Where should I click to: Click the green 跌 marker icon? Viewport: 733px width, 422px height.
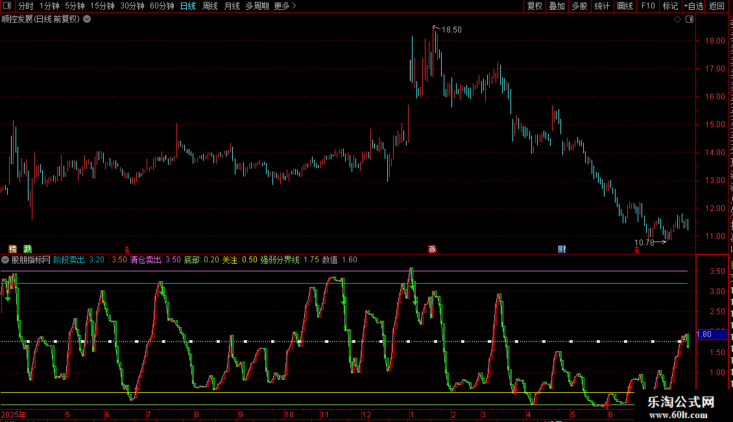28,249
